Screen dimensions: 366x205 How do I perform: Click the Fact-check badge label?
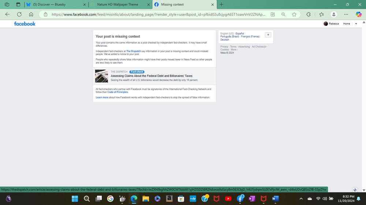click(x=137, y=71)
